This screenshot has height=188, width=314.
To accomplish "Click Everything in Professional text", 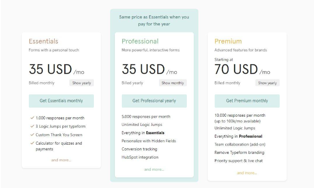I will (x=238, y=136).
